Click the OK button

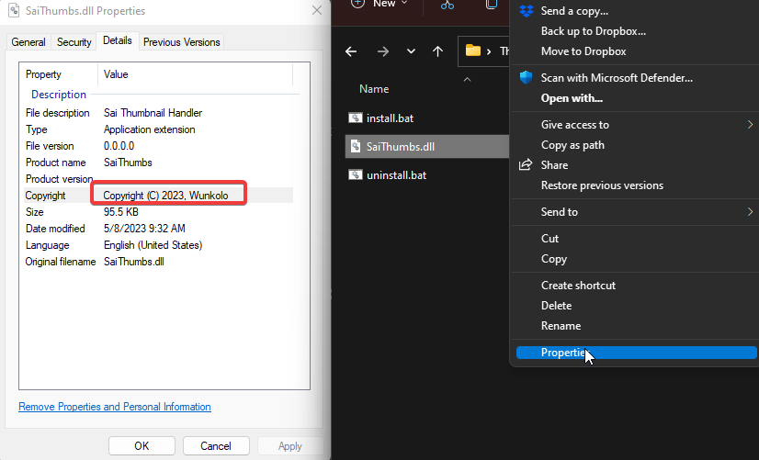pos(142,446)
